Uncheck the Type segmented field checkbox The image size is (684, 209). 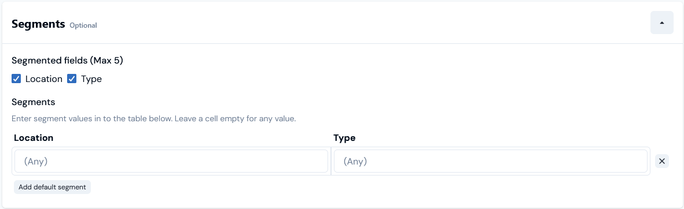coord(72,79)
